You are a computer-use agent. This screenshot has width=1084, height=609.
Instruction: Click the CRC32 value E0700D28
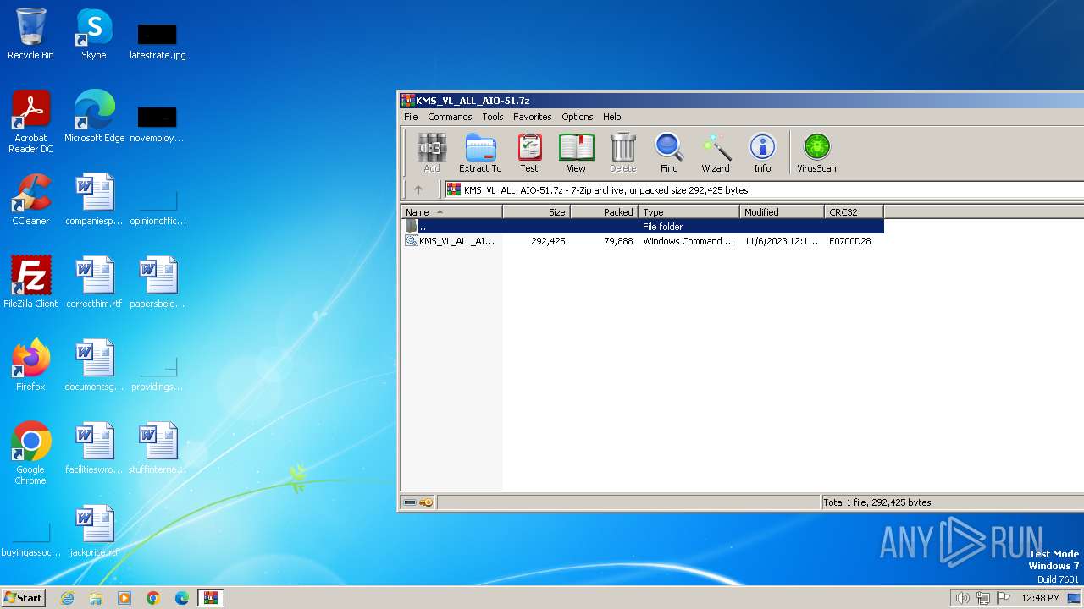point(850,241)
